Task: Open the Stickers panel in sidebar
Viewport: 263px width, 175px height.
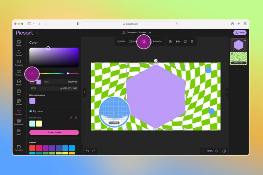Action: [x=19, y=102]
